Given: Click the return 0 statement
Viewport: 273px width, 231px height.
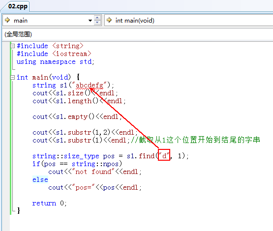Looking at the screenshot, I should tap(50, 203).
